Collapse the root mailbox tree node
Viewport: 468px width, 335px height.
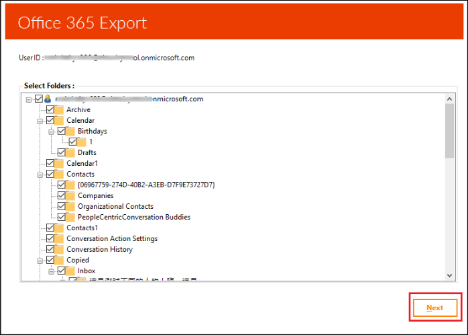click(29, 100)
